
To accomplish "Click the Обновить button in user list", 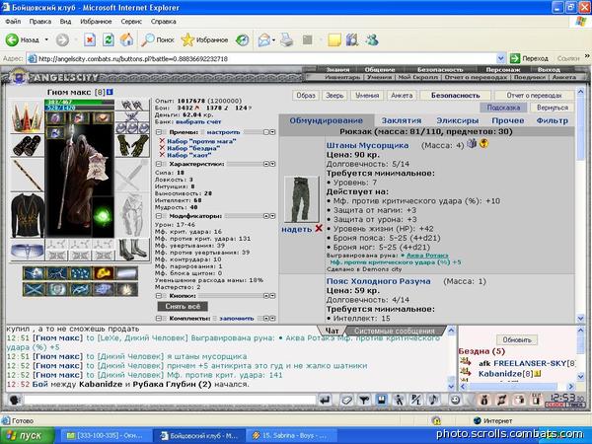I will [x=517, y=339].
